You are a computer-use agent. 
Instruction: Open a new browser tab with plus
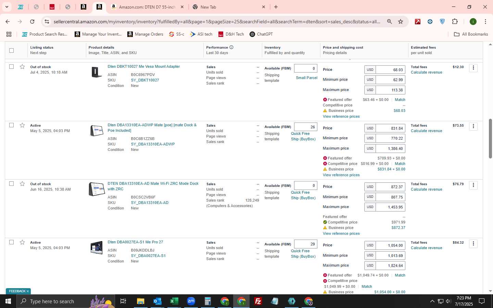click(x=276, y=7)
